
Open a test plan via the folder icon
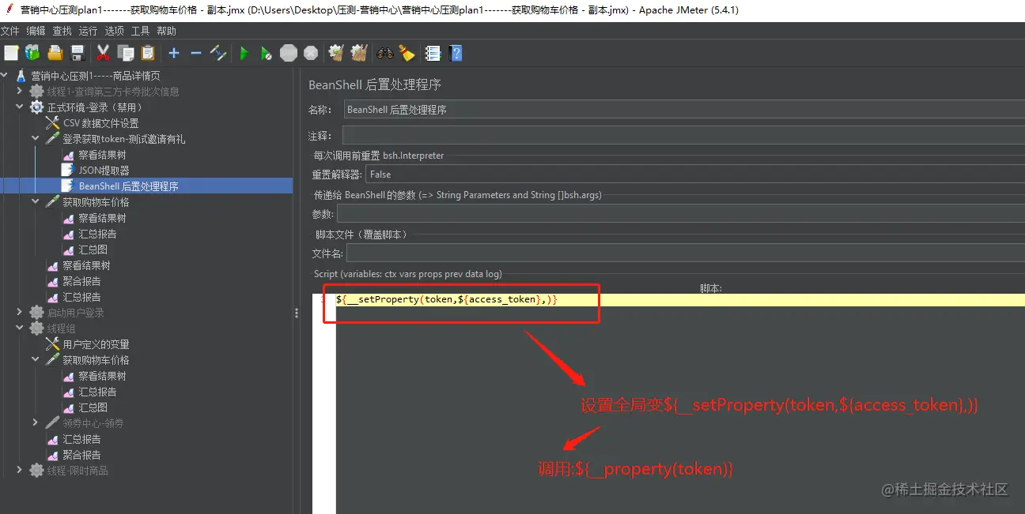55,53
